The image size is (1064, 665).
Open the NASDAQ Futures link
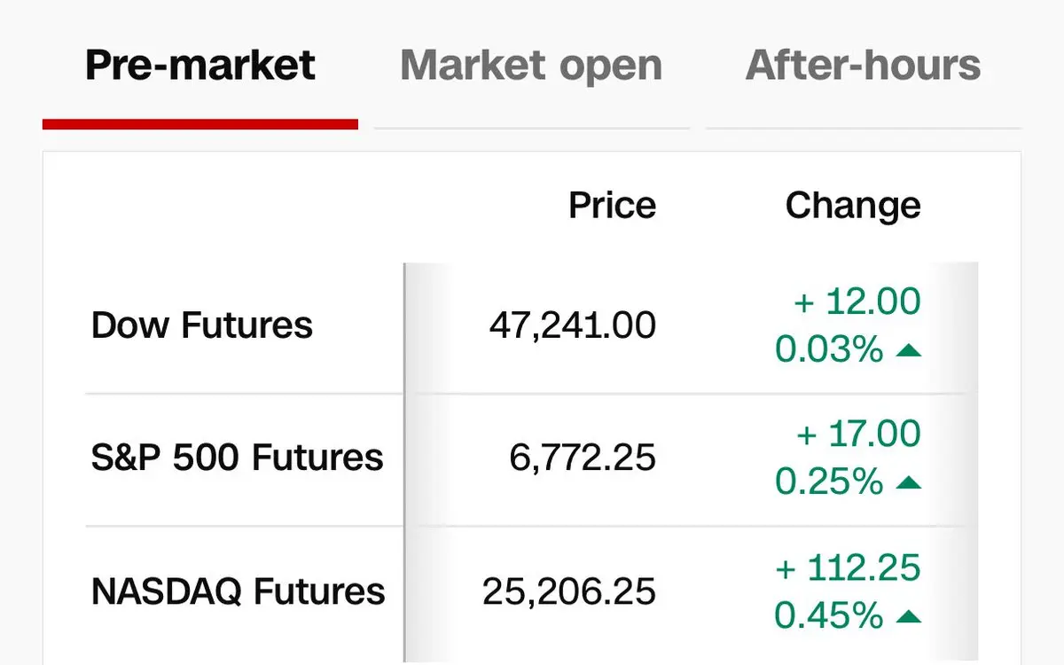(238, 591)
